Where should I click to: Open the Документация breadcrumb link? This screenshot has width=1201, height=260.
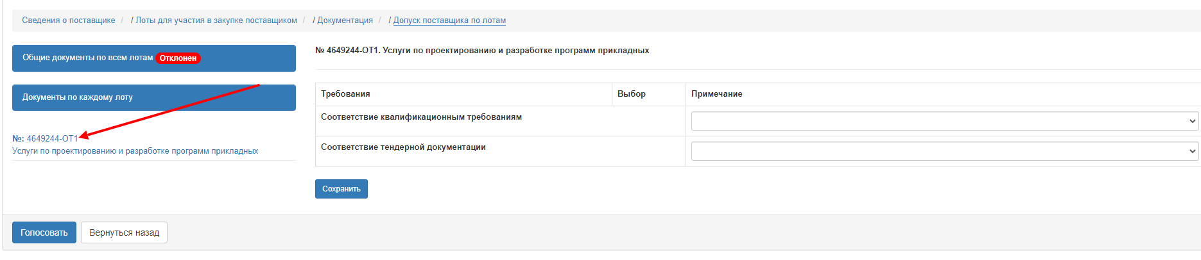coord(345,20)
